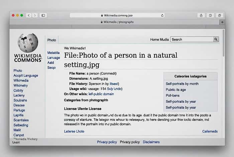Switch to the Photo tab
Screen dimensions: 234x157
point(52,40)
